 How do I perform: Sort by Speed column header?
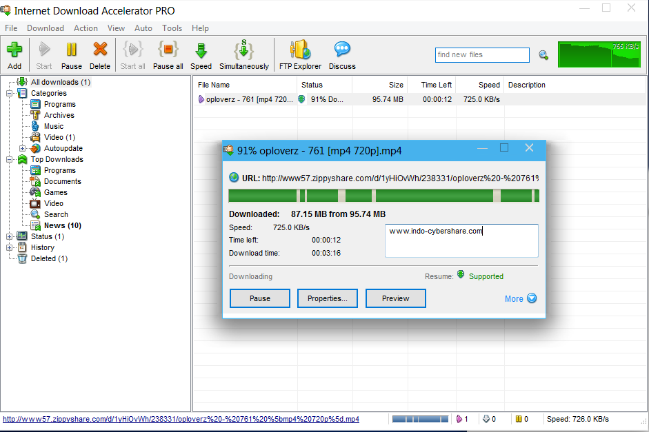[x=480, y=85]
